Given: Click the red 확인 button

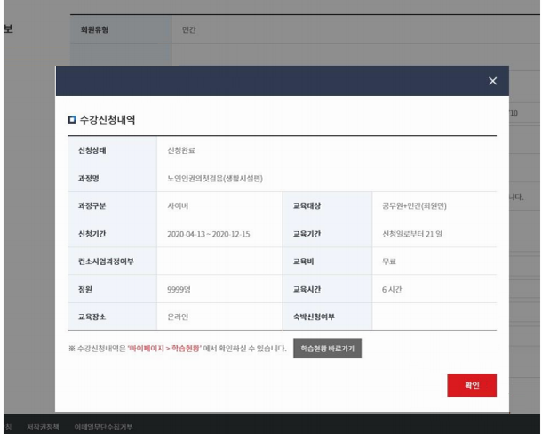Looking at the screenshot, I should [472, 385].
